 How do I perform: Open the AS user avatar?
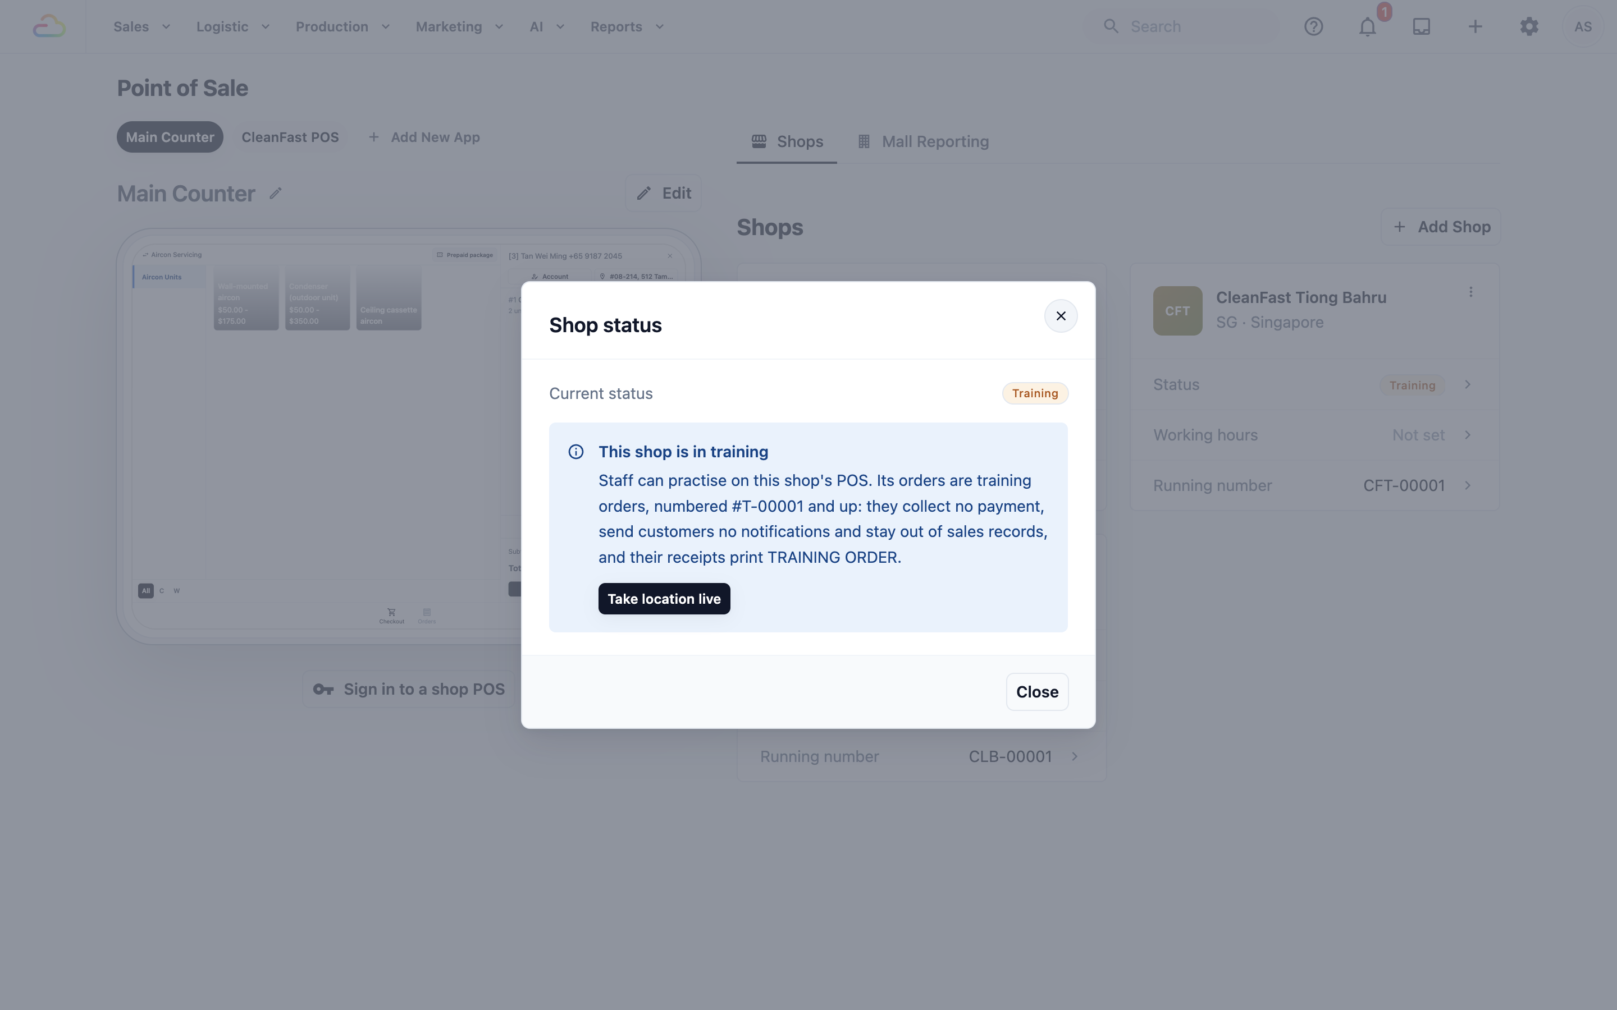[x=1583, y=27]
